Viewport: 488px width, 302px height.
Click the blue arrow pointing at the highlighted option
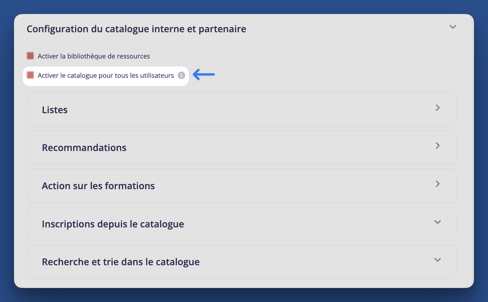[204, 74]
